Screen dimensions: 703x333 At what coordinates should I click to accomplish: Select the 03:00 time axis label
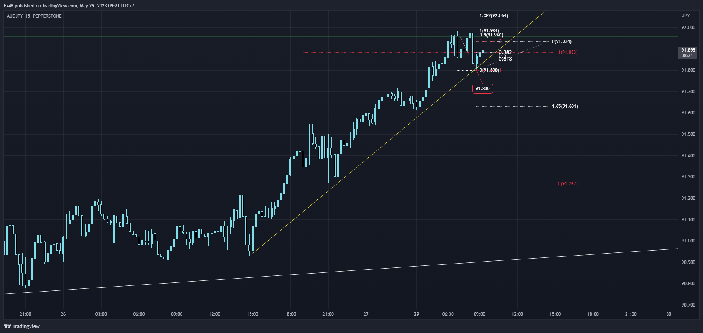tap(101, 314)
